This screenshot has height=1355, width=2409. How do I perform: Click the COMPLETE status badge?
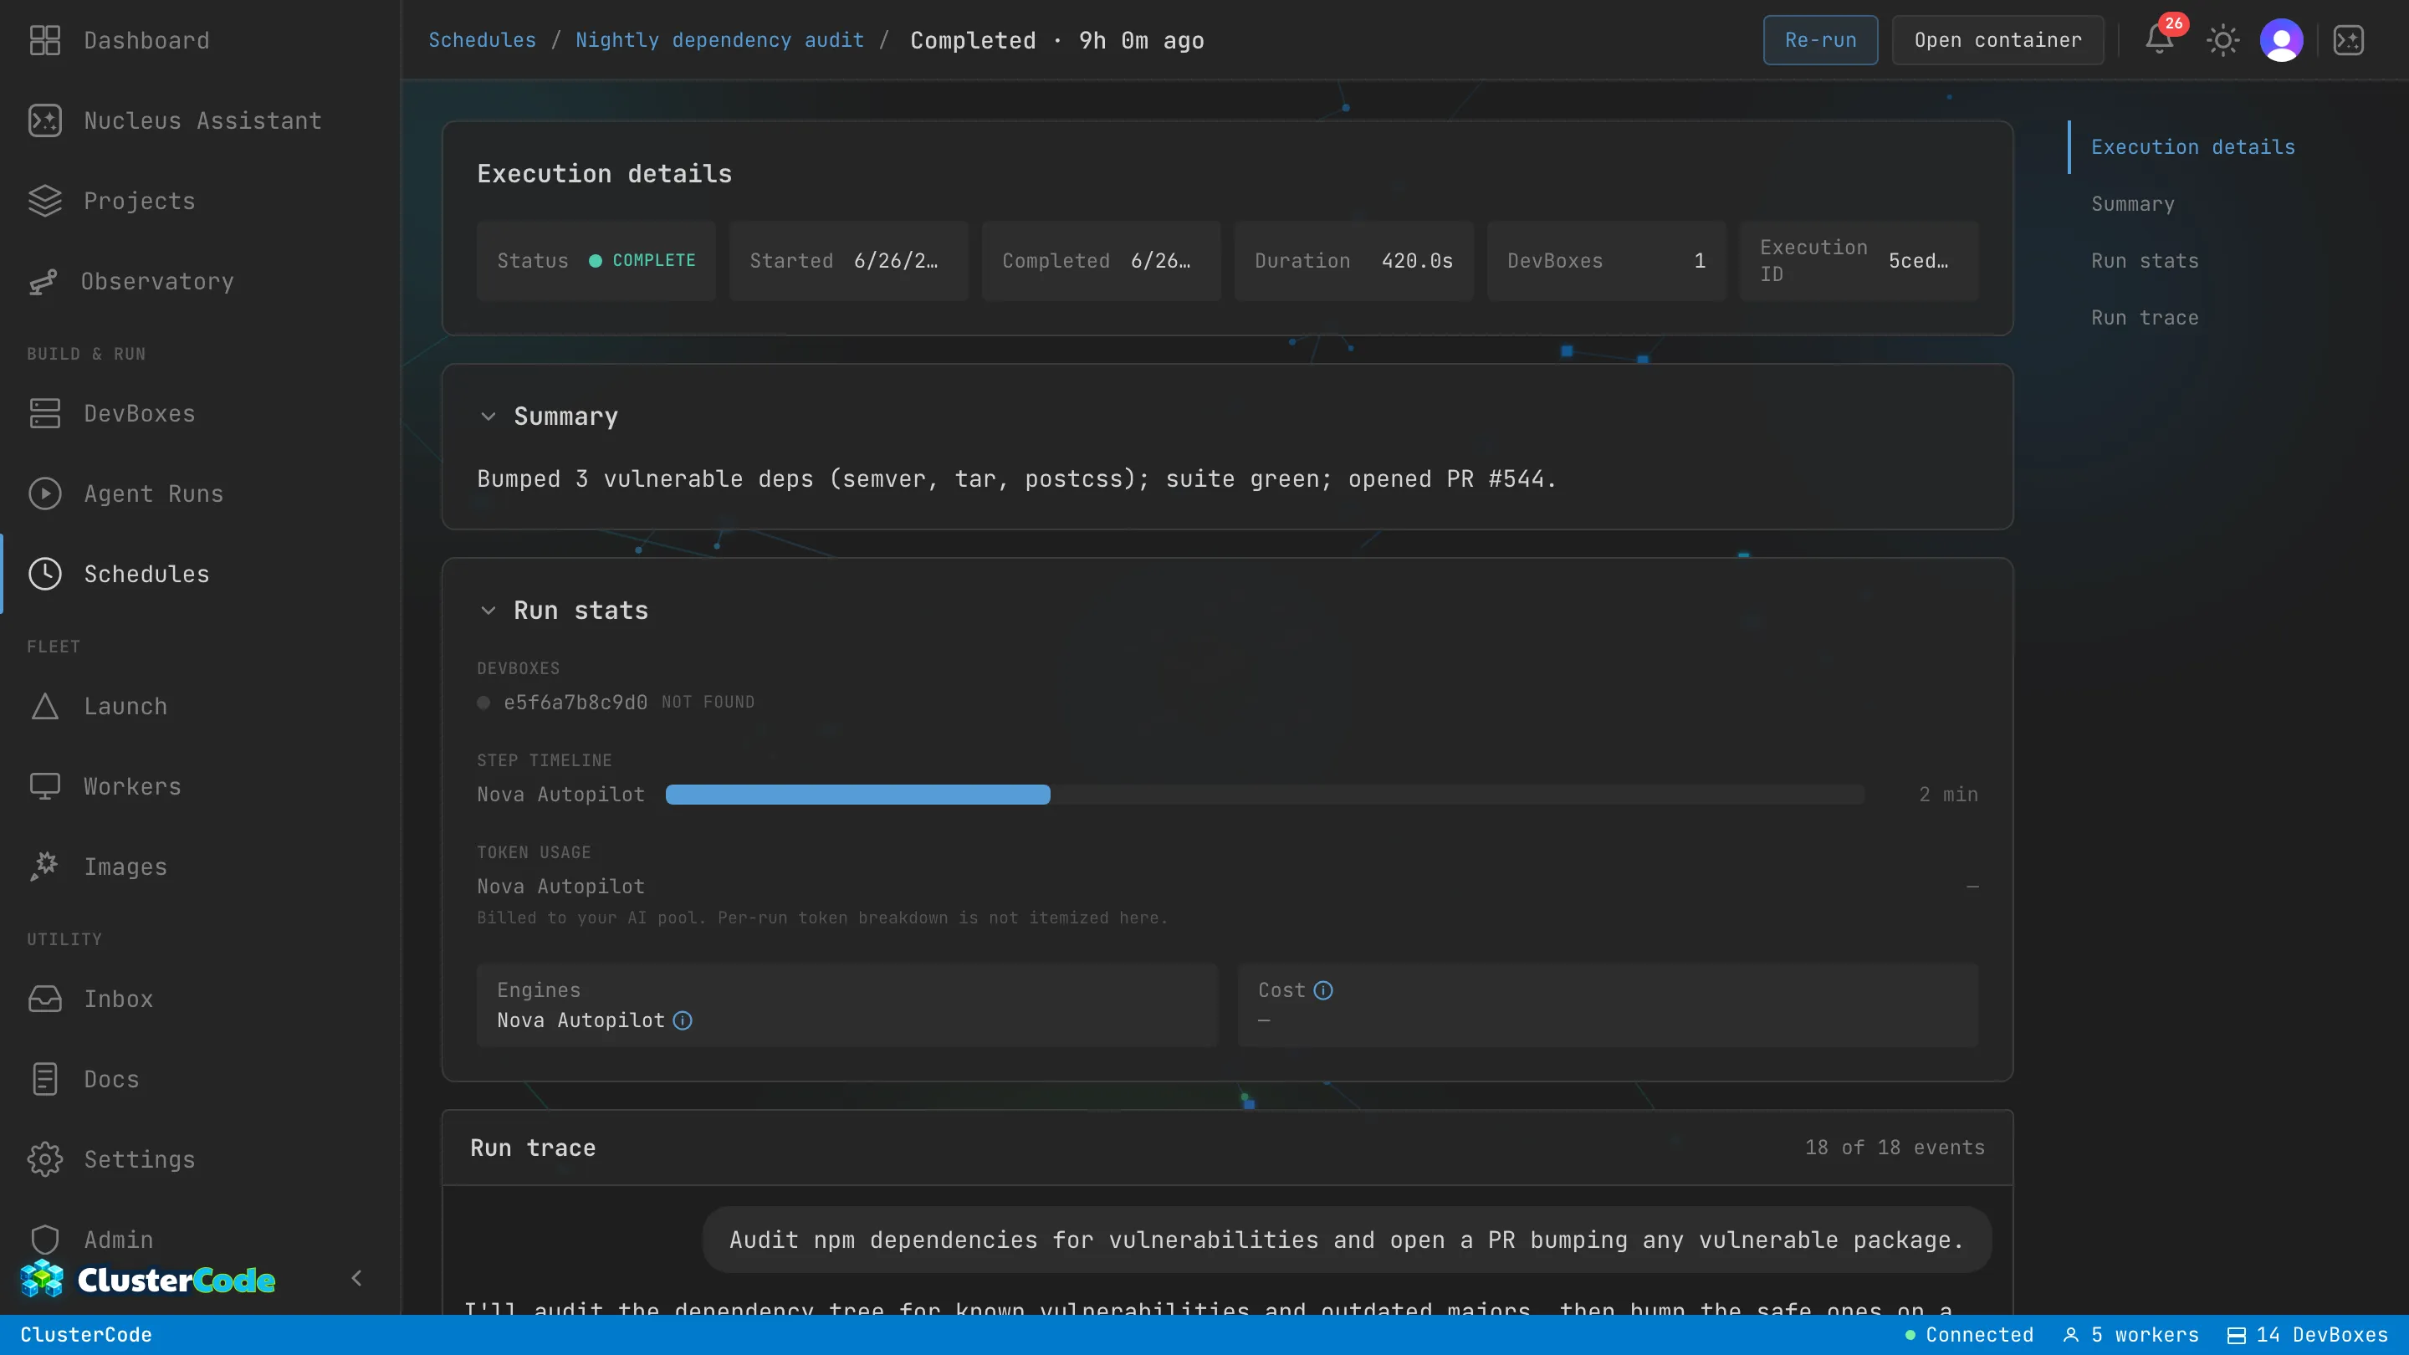click(x=642, y=261)
